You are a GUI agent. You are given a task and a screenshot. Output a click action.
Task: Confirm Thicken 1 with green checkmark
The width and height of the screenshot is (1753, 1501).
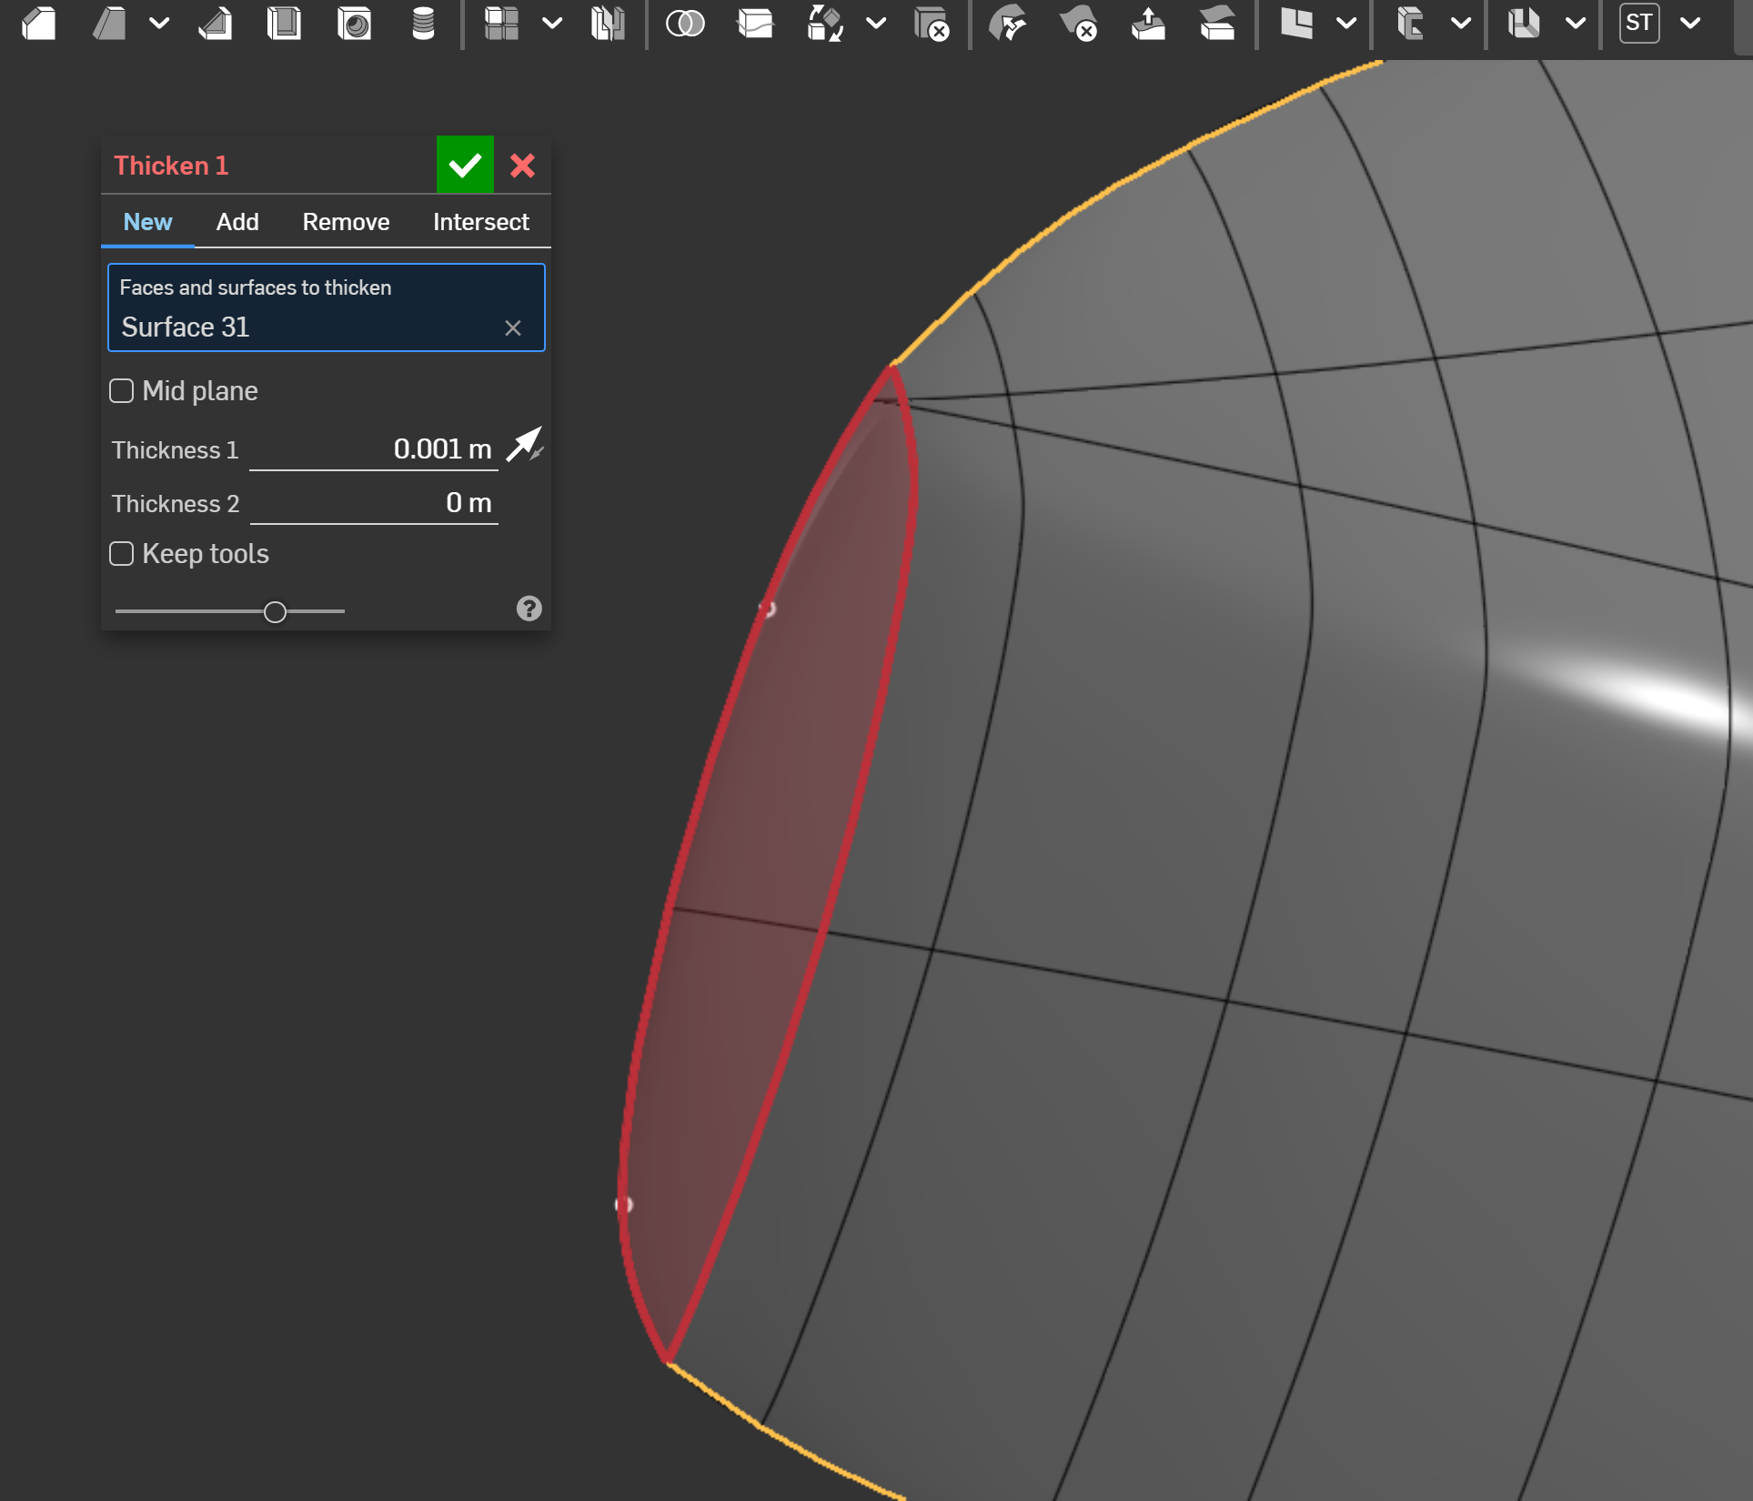(x=465, y=166)
